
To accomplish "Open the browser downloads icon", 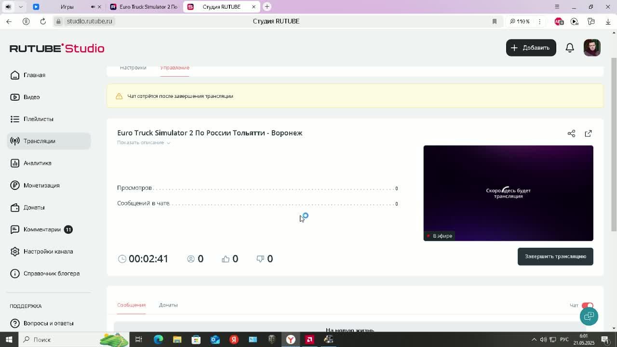I will (x=608, y=21).
